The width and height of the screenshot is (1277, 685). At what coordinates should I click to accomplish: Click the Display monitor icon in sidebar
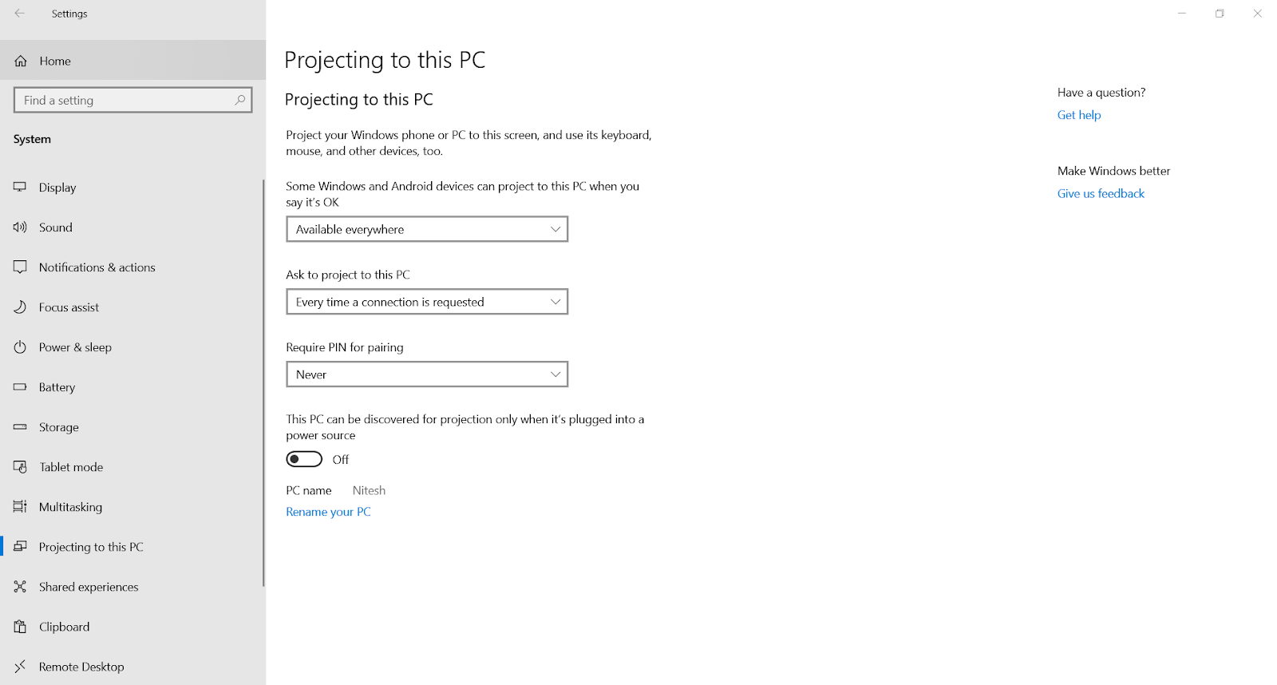pos(20,187)
